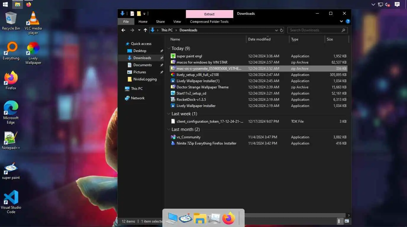Collapse the Last month (2) group
Image resolution: width=407 pixels, height=227 pixels.
[169, 129]
